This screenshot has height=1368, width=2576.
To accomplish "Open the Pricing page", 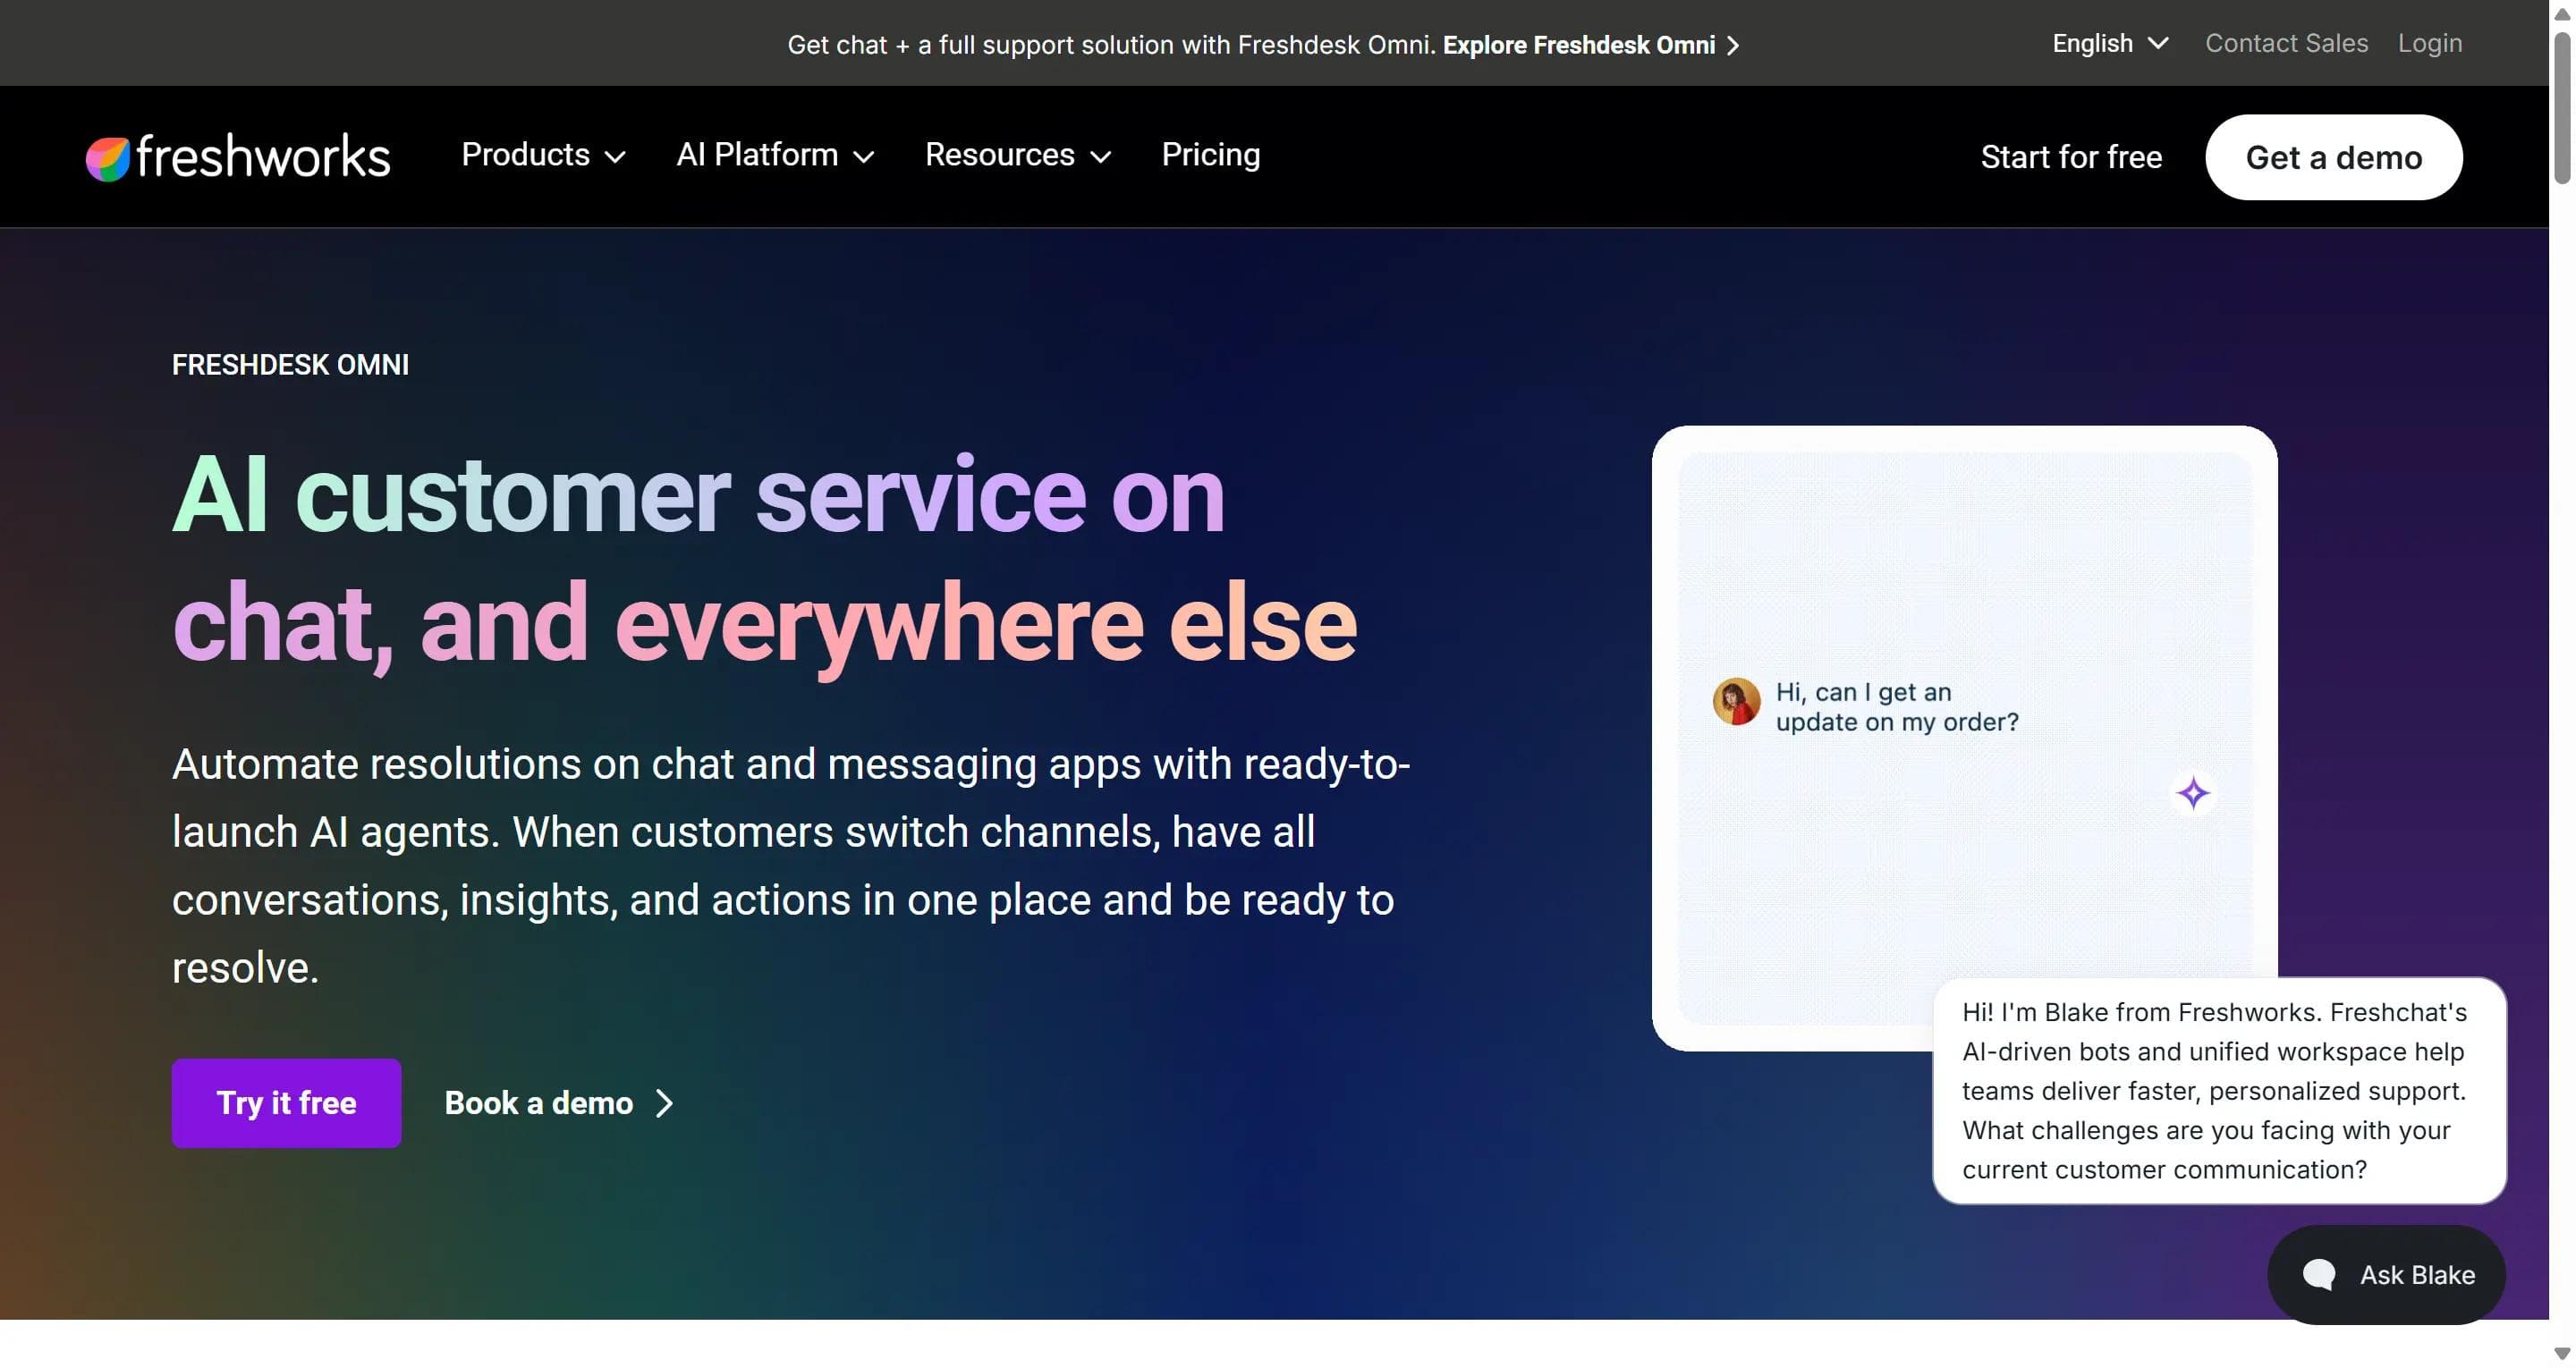I will (1210, 155).
